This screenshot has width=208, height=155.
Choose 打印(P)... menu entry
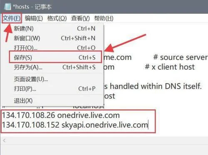point(54,89)
